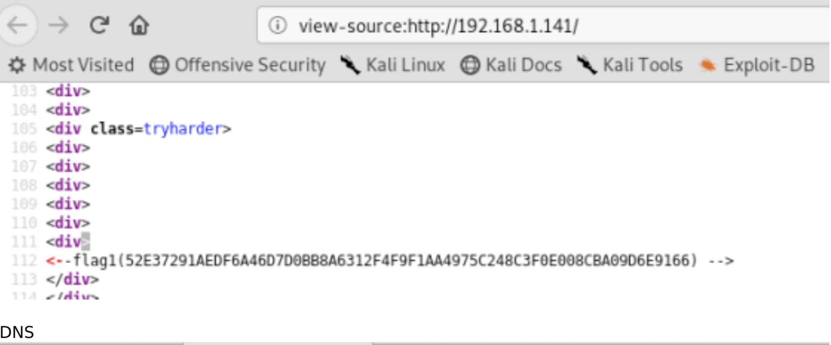Click the Offensive Security globe icon
831x345 pixels.
click(159, 65)
